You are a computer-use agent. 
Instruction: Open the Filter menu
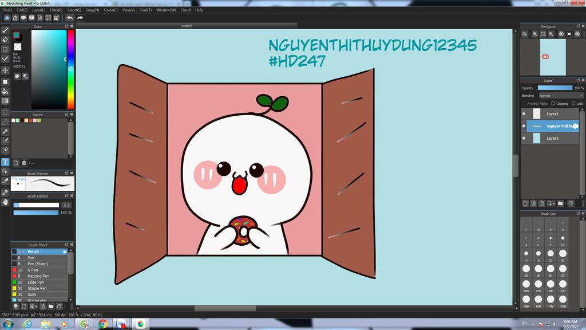pos(56,10)
